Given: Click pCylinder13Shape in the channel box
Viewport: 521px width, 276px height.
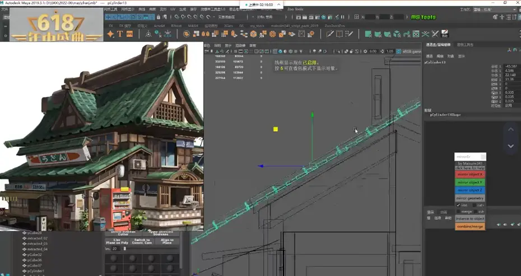Looking at the screenshot, I should click(445, 115).
